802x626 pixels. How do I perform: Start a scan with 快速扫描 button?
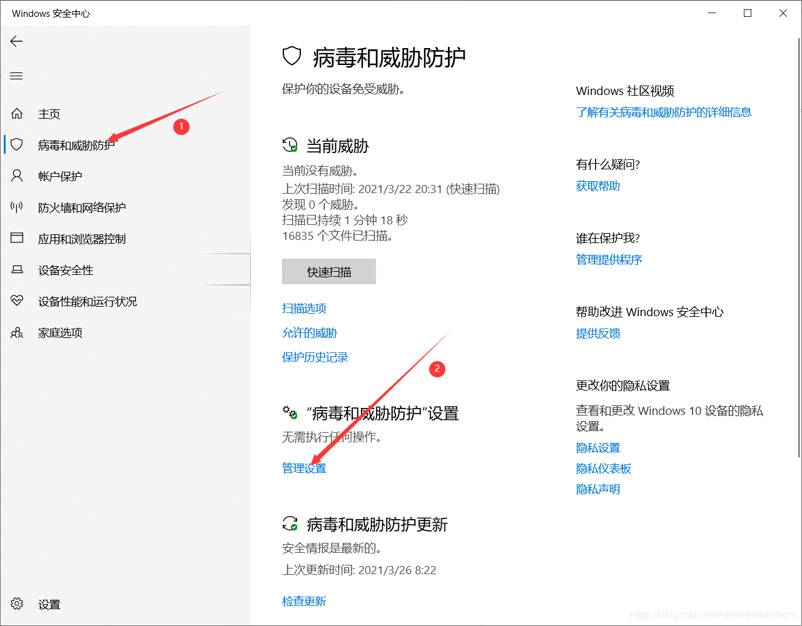pyautogui.click(x=329, y=272)
